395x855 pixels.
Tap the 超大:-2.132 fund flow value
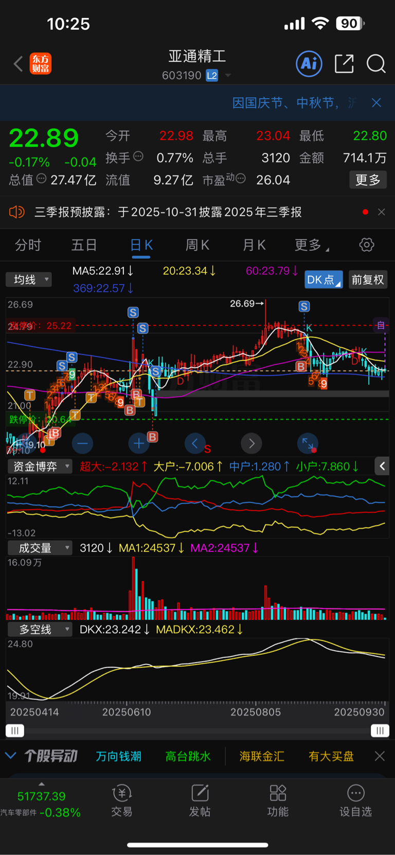(114, 467)
